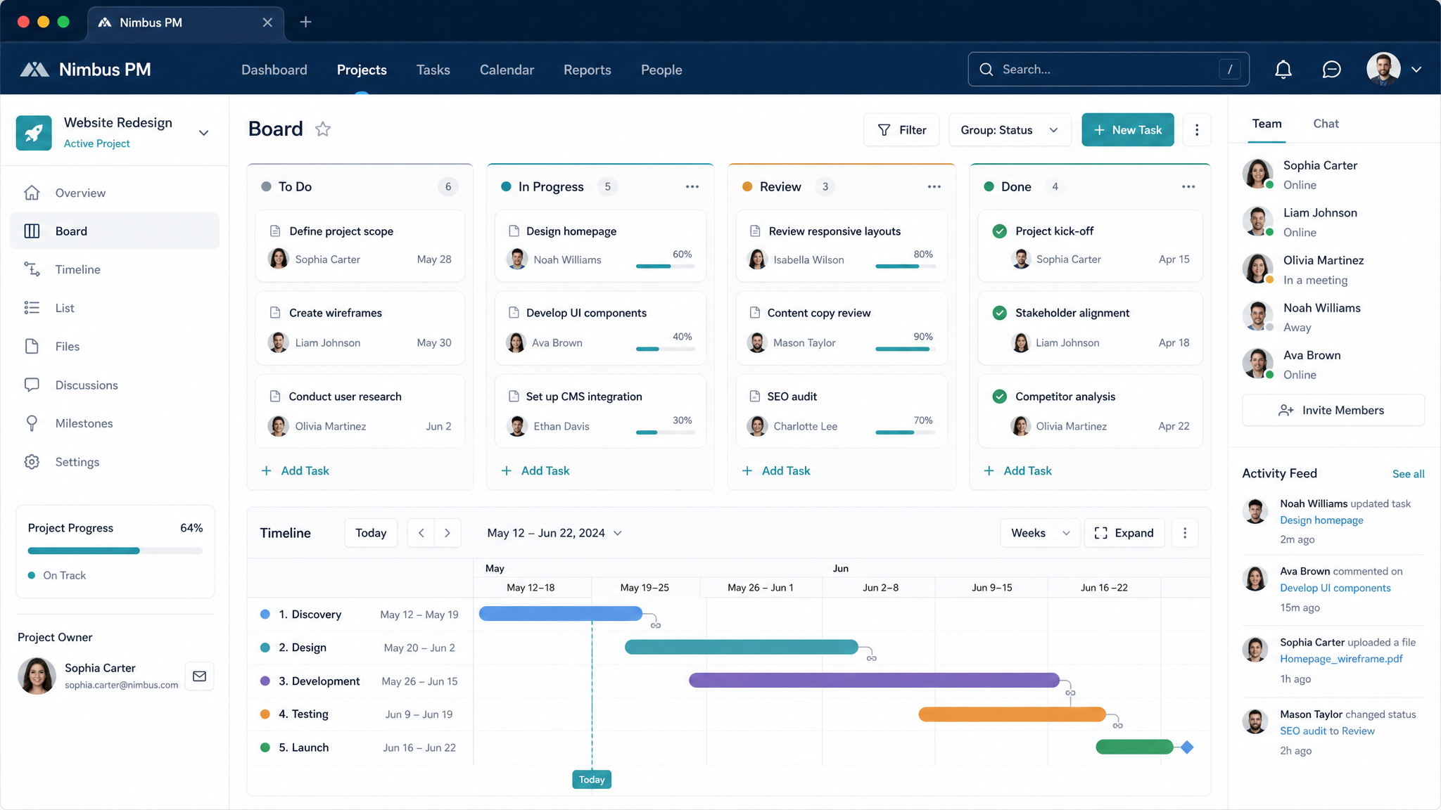Click the Website Redesign rocket project icon

coord(34,133)
